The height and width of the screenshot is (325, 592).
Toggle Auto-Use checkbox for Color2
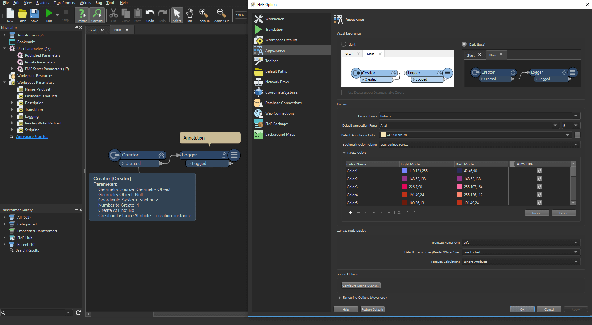540,179
